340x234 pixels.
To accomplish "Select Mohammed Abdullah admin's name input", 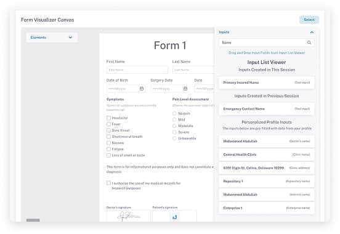I will (267, 195).
